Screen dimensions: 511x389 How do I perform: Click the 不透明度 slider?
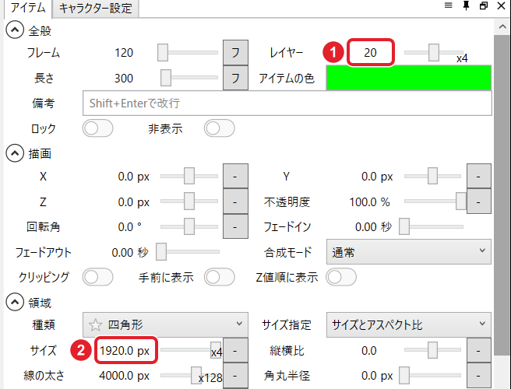pos(435,202)
